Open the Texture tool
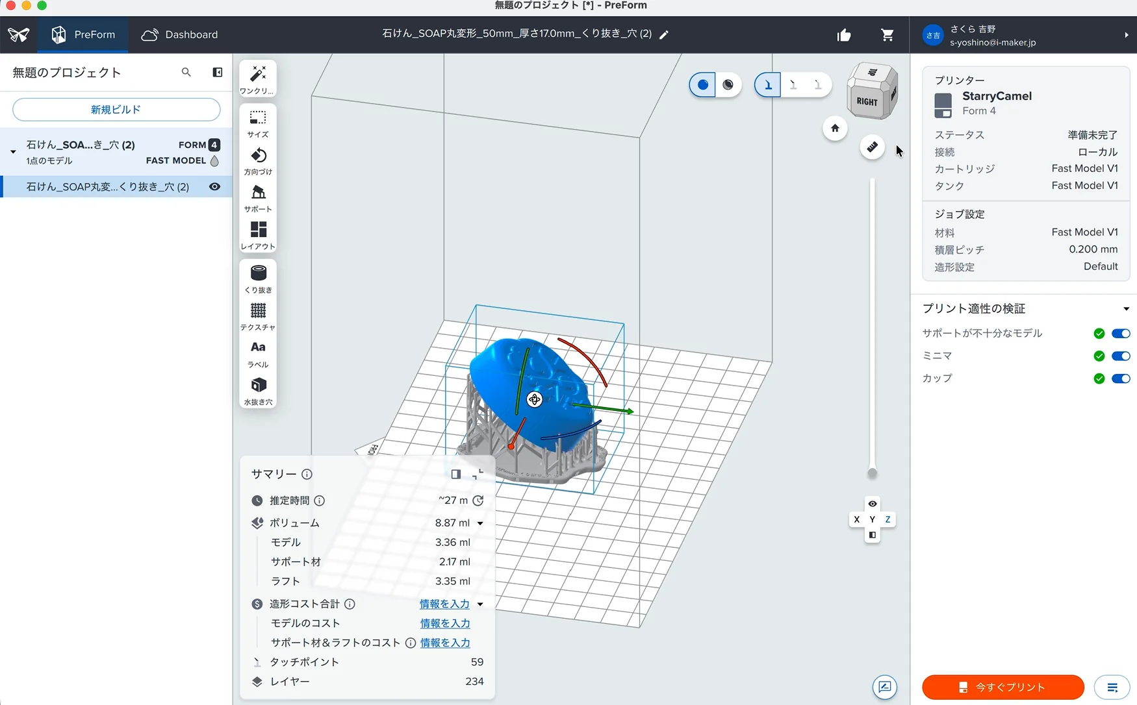The image size is (1137, 705). click(x=258, y=315)
